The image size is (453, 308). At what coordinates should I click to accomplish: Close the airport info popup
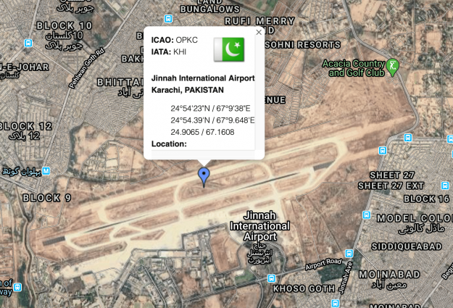(259, 33)
